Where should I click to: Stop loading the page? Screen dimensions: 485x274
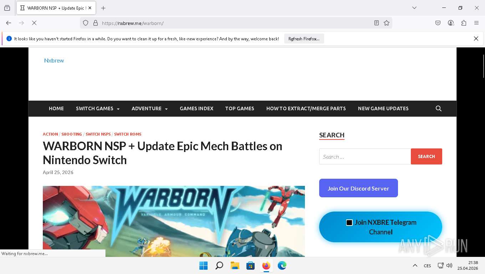pos(34,23)
